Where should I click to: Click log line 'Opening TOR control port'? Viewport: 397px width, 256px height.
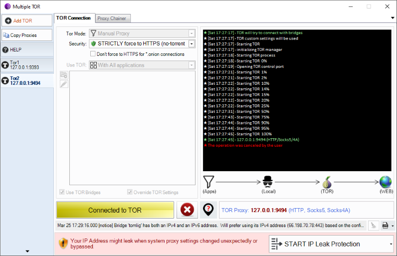(x=244, y=66)
